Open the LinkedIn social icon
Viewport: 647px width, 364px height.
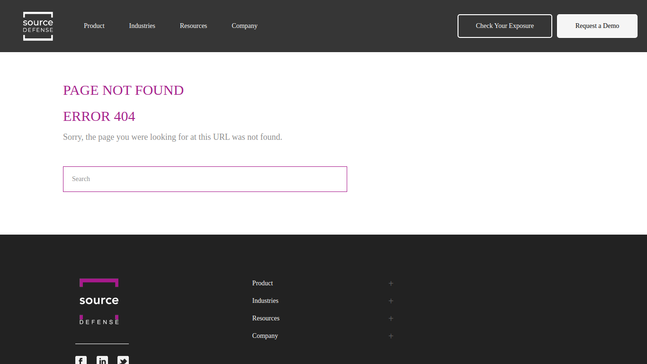click(x=102, y=360)
